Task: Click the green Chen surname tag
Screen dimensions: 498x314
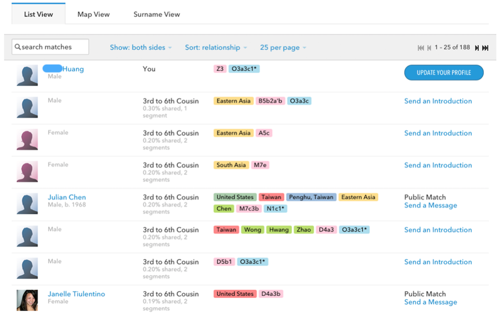Action: (x=224, y=209)
